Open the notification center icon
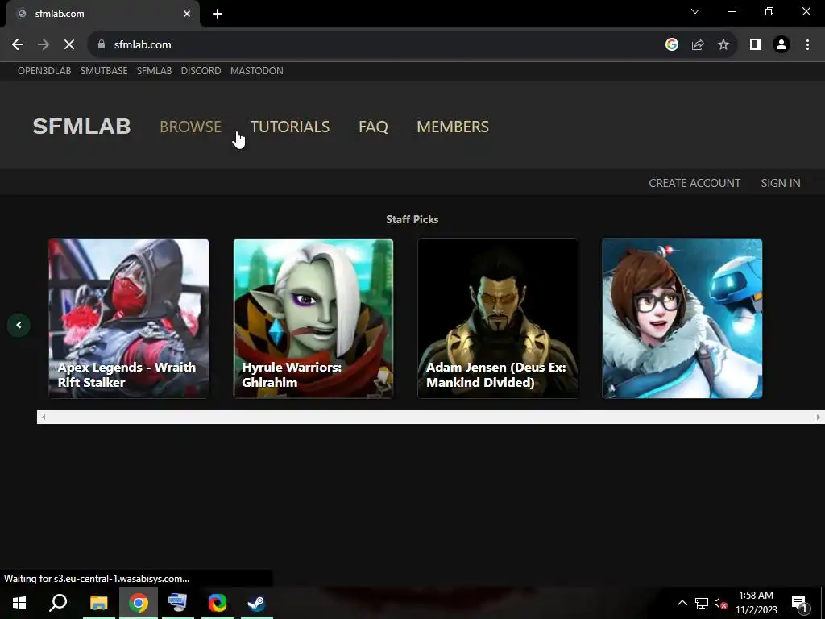Viewport: 825px width, 619px height. tap(799, 603)
